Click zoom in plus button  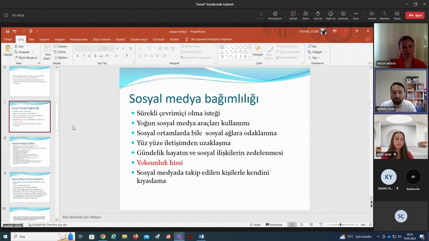[x=357, y=225]
